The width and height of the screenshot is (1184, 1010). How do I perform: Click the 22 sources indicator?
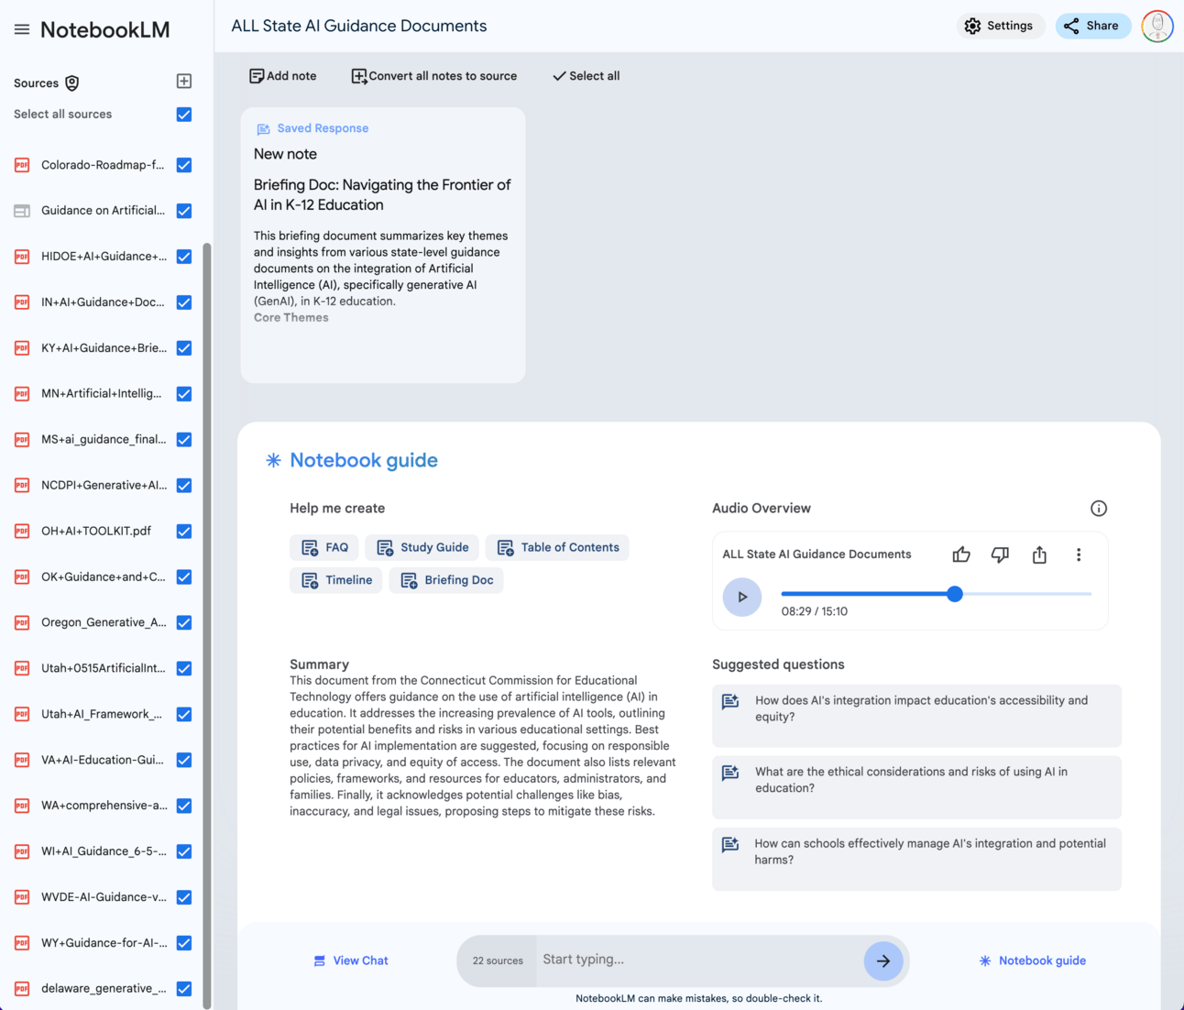[x=498, y=961]
